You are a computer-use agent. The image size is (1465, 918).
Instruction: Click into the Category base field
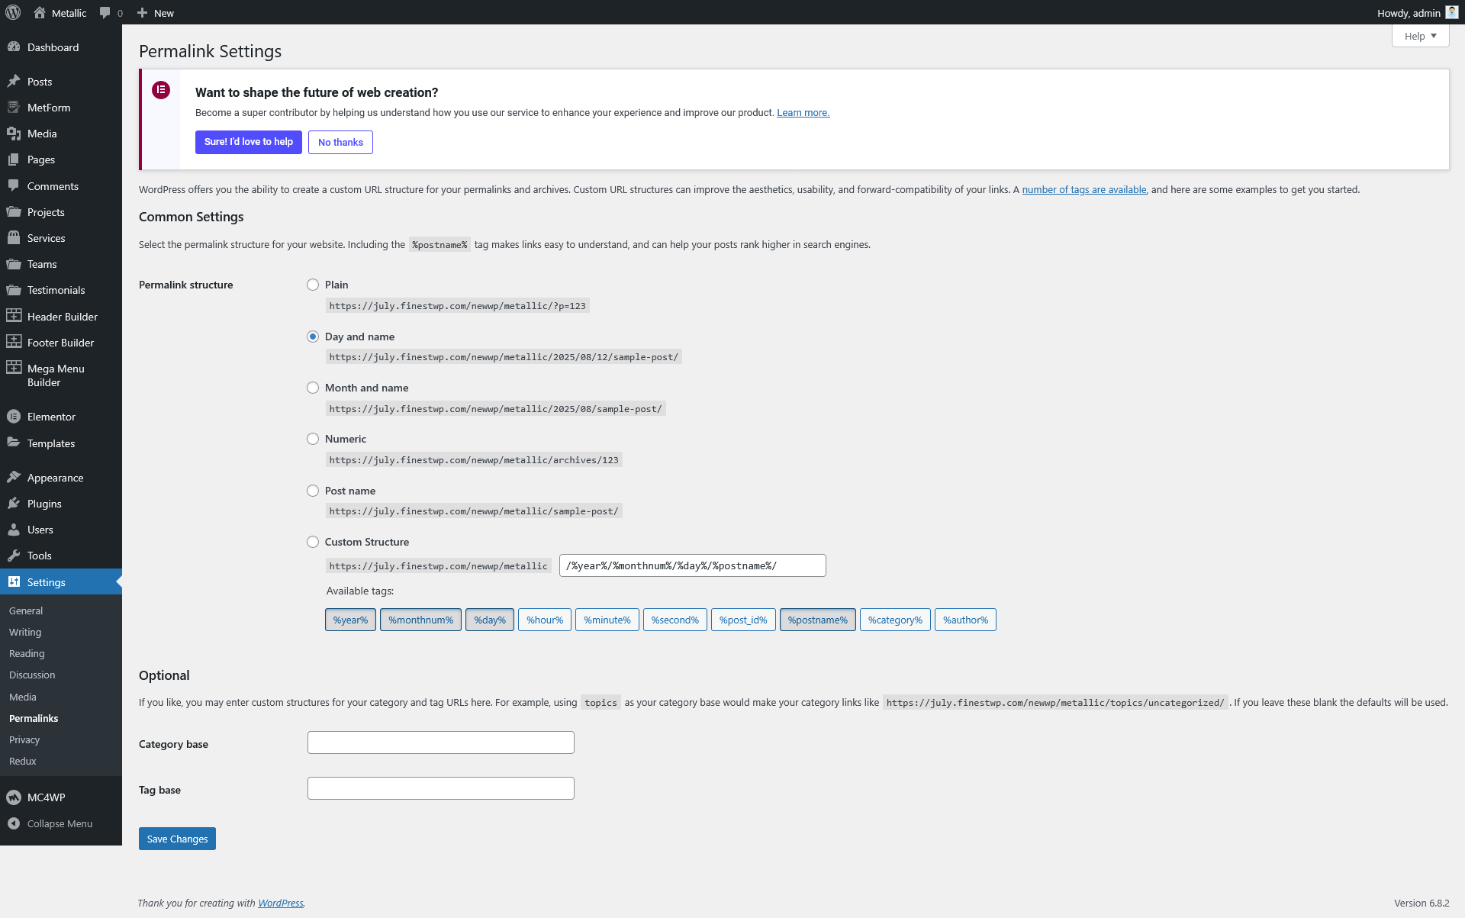click(x=440, y=742)
